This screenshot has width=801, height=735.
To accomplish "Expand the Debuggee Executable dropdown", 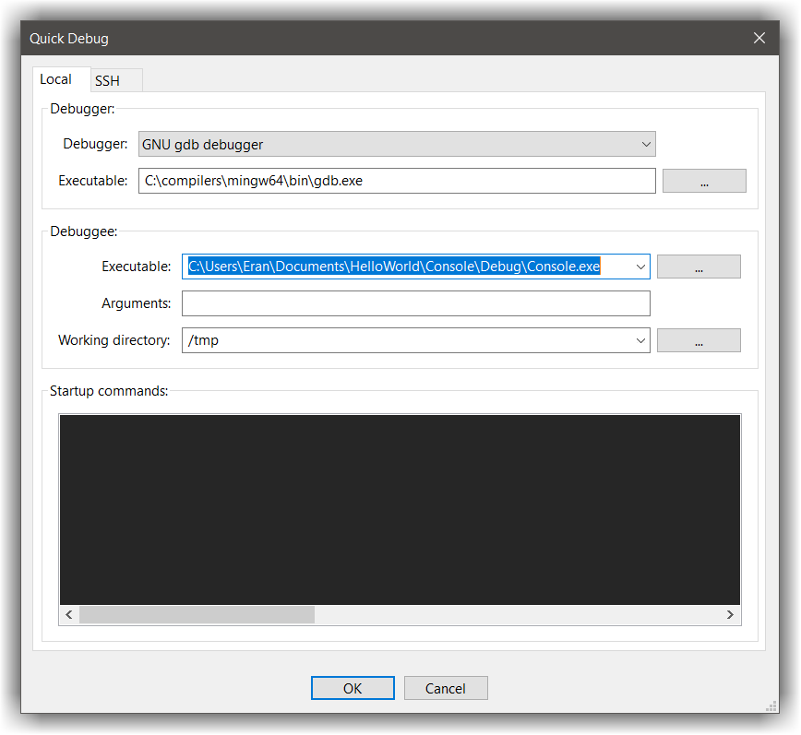I will pos(641,266).
